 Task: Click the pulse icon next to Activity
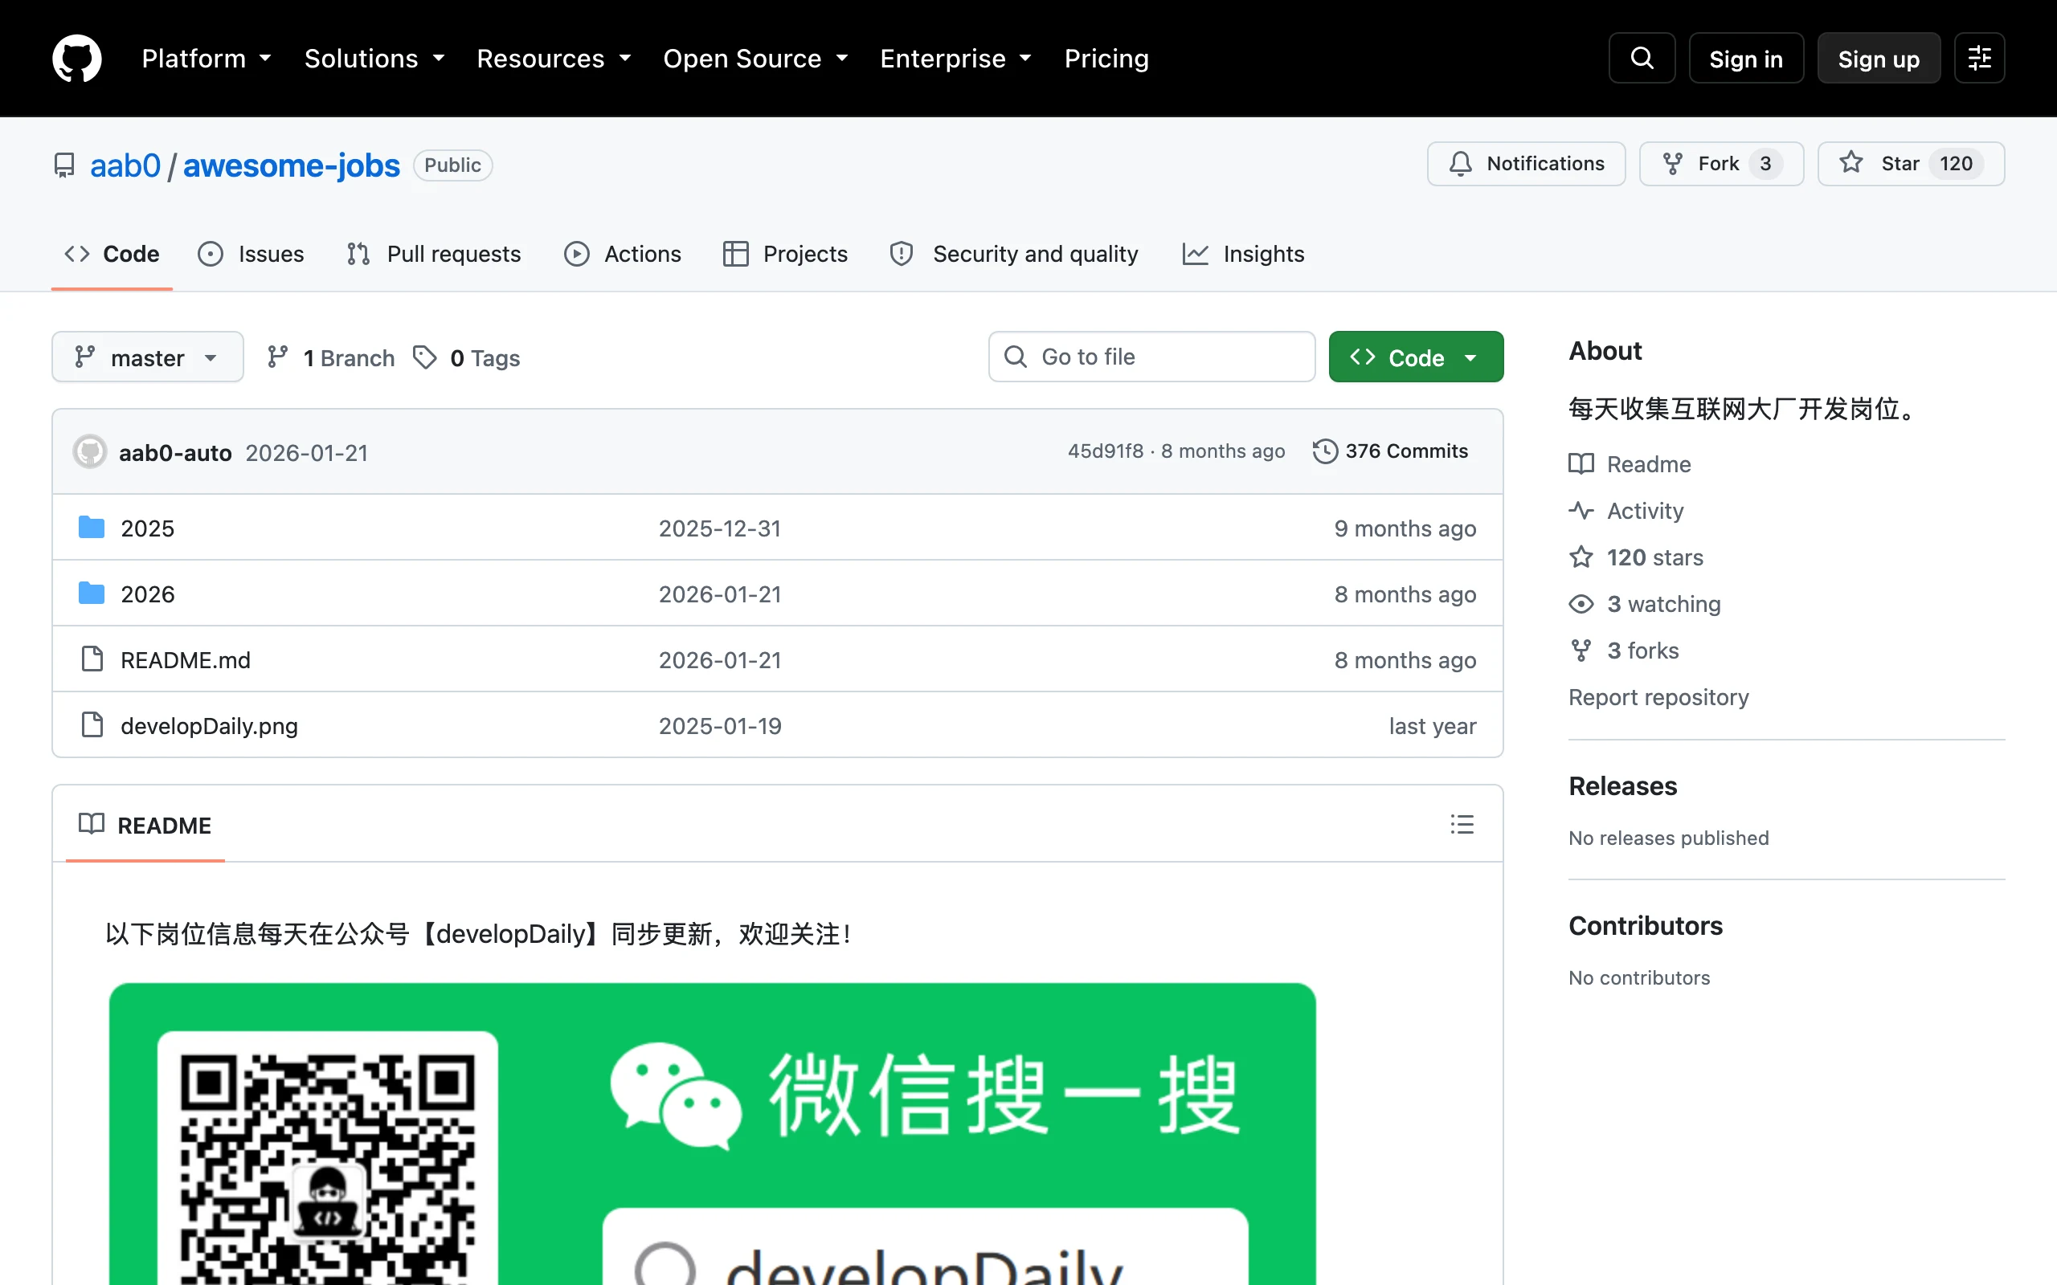click(1581, 511)
